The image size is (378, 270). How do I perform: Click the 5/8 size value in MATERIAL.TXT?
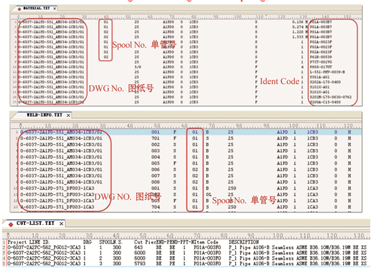pos(138,67)
